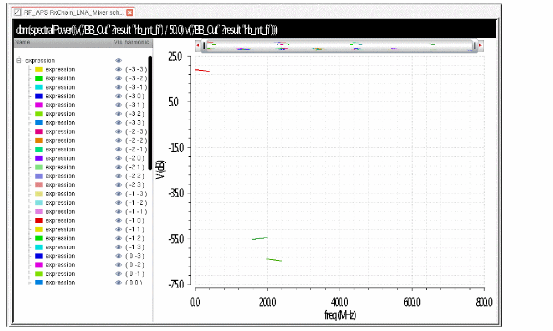Click magenta swatch of harmonic (-3 1)

point(39,105)
